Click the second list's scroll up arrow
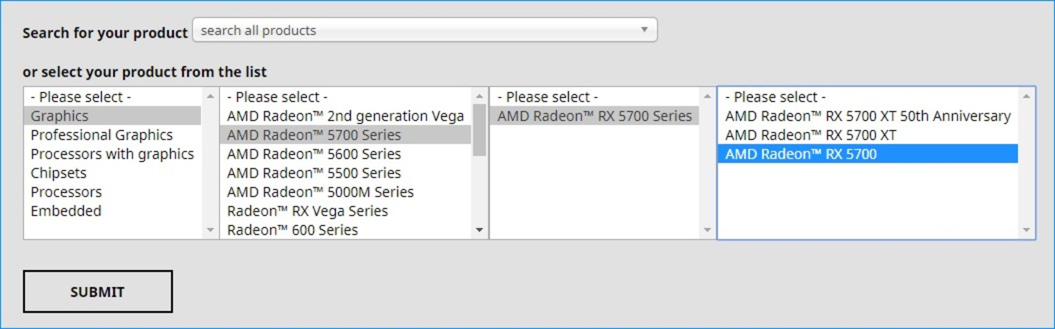 pyautogui.click(x=479, y=96)
